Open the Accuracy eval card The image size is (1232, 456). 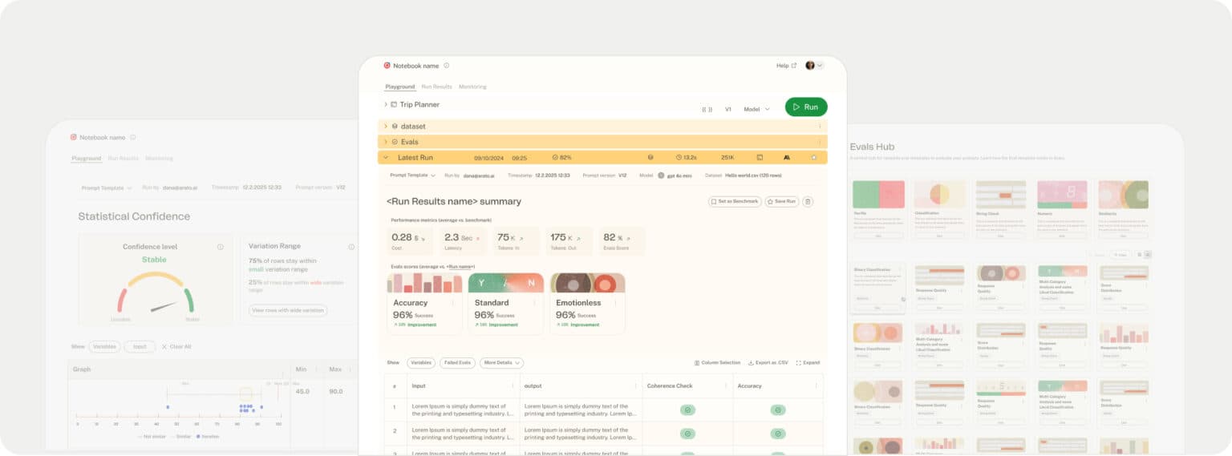(424, 303)
